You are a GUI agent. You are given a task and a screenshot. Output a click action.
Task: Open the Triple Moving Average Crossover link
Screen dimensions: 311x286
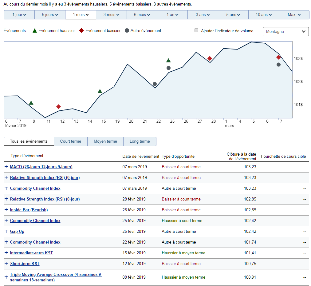(x=56, y=277)
